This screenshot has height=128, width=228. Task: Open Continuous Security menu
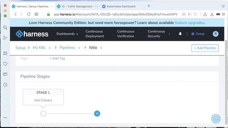point(156,34)
